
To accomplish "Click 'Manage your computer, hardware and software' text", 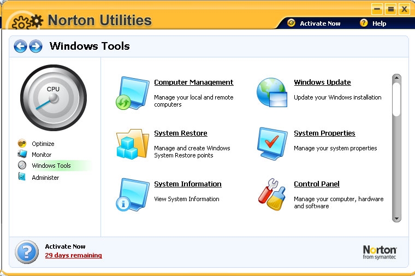I will [x=339, y=203].
